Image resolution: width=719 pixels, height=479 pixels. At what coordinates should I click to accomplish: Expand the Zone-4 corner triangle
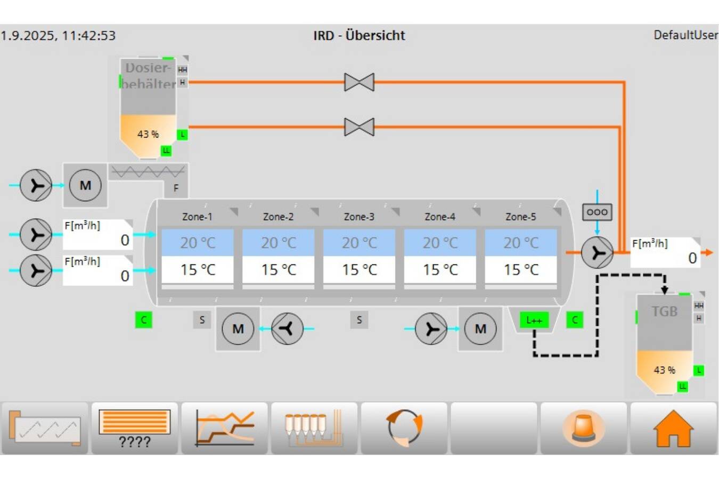point(476,212)
